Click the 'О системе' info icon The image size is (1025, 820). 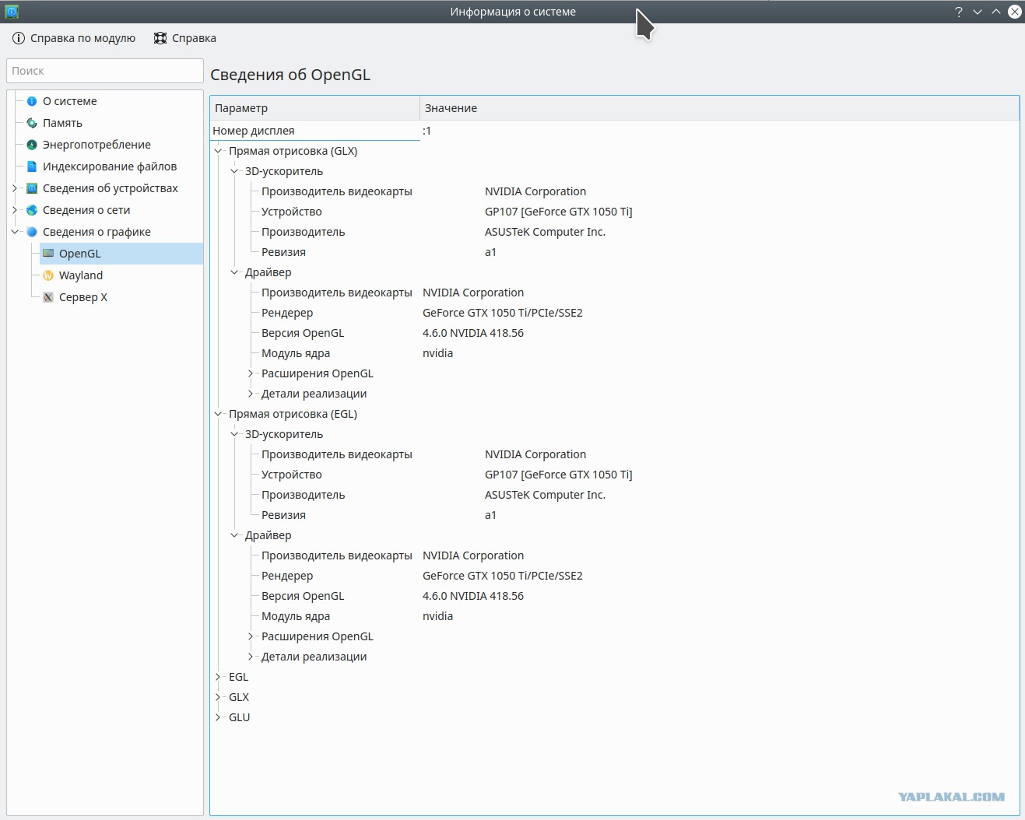[32, 101]
